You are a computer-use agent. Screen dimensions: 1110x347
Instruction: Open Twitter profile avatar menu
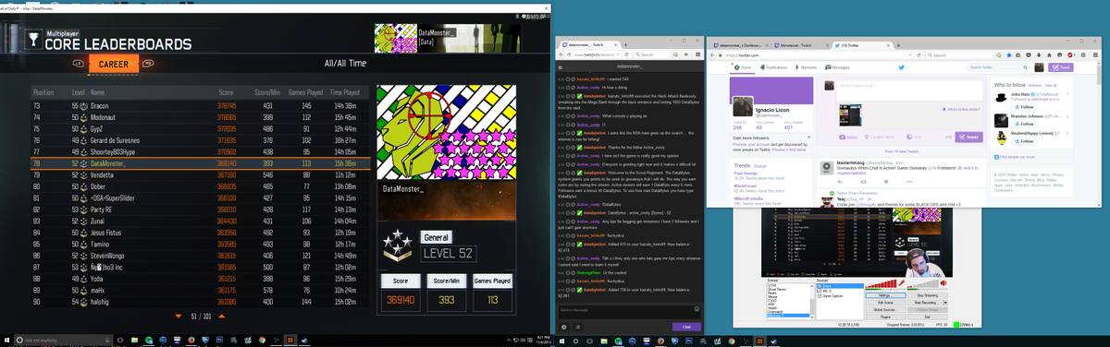click(1039, 67)
